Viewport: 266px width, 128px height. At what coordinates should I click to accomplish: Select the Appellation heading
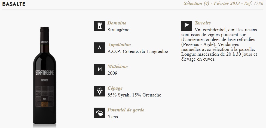tap(119, 45)
